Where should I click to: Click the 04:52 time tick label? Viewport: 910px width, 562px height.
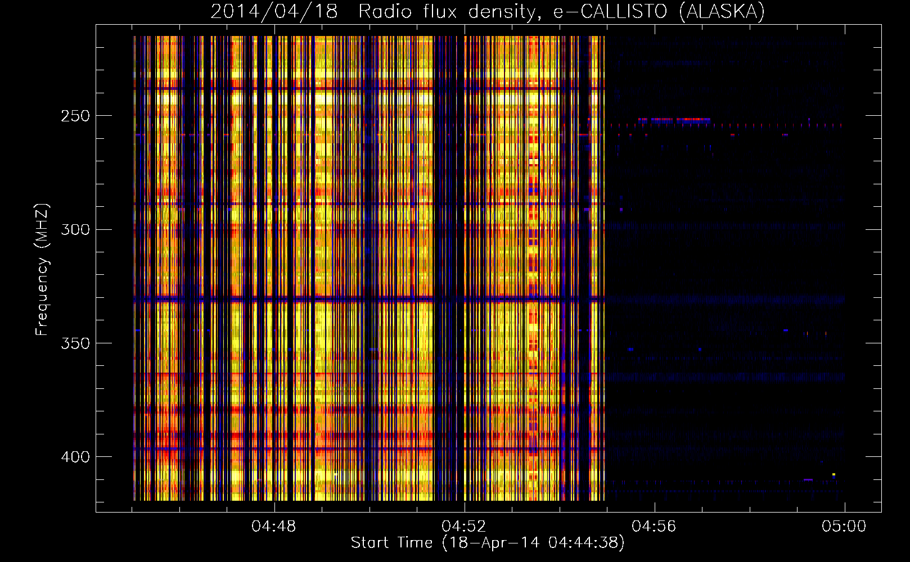point(464,527)
